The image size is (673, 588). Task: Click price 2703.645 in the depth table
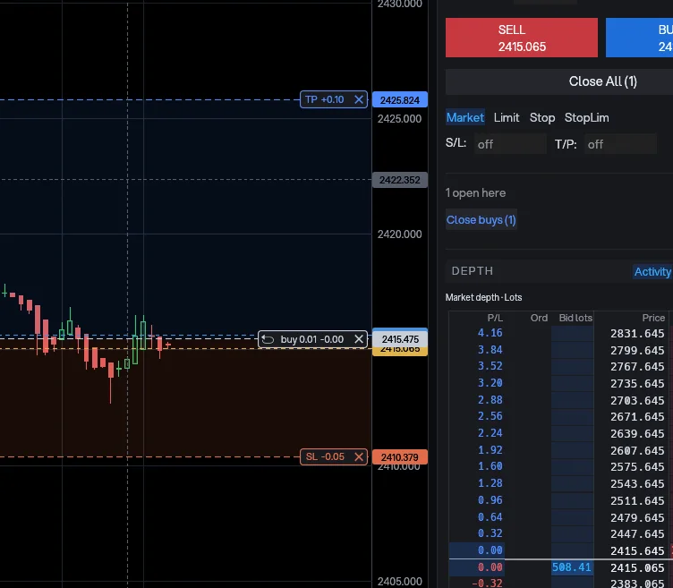pyautogui.click(x=637, y=400)
